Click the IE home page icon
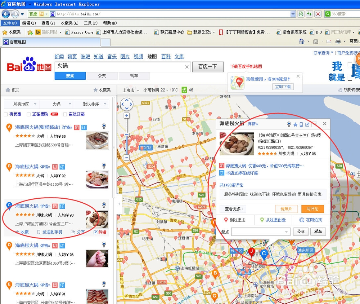This screenshot has height=304, width=360. 301,41
